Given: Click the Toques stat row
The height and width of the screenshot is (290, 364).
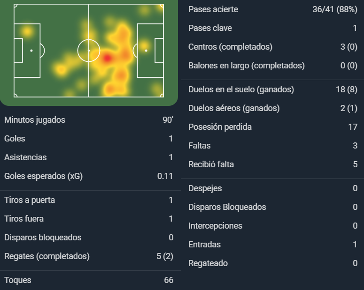Looking at the screenshot, I should [x=89, y=280].
